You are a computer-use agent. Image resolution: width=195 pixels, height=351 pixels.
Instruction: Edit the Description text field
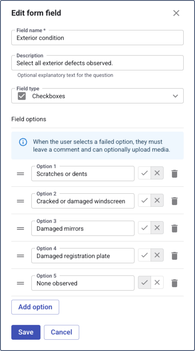(97, 63)
